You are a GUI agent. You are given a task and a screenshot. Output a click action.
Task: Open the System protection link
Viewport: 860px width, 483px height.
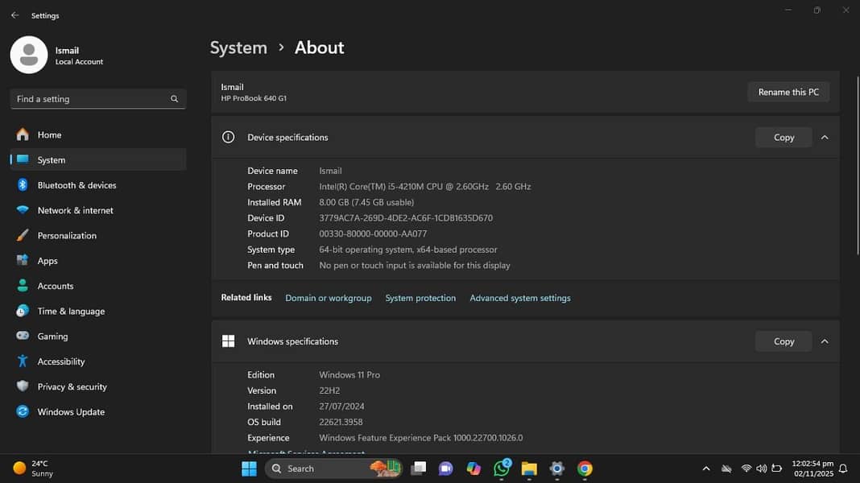(x=420, y=298)
